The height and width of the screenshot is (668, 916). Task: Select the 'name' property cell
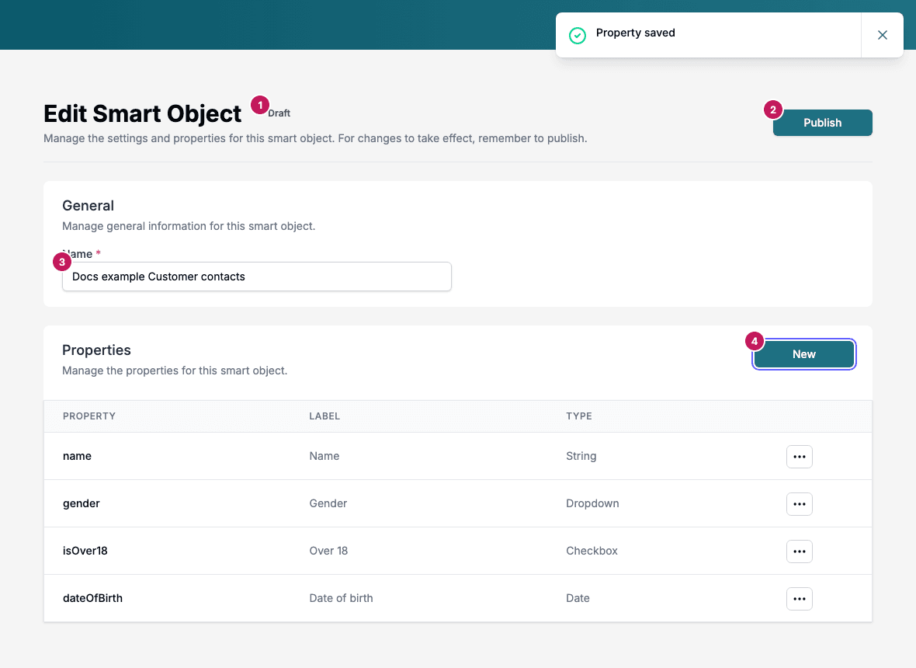pyautogui.click(x=77, y=456)
